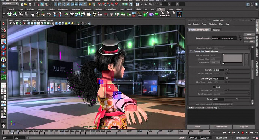
Task: Click the play backwards button
Action: (x=238, y=132)
